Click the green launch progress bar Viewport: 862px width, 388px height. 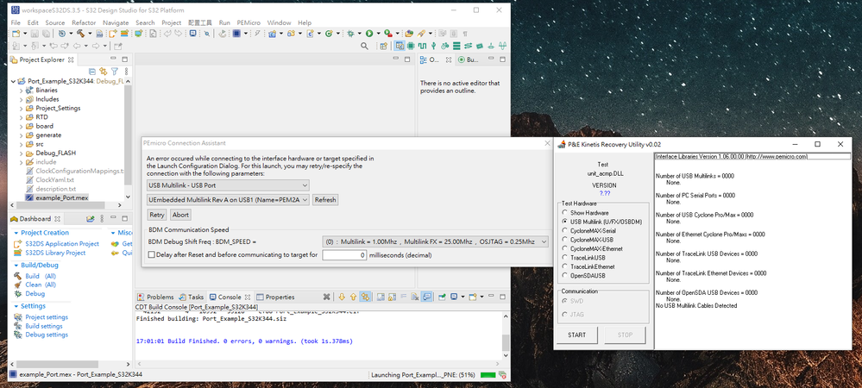click(x=488, y=375)
